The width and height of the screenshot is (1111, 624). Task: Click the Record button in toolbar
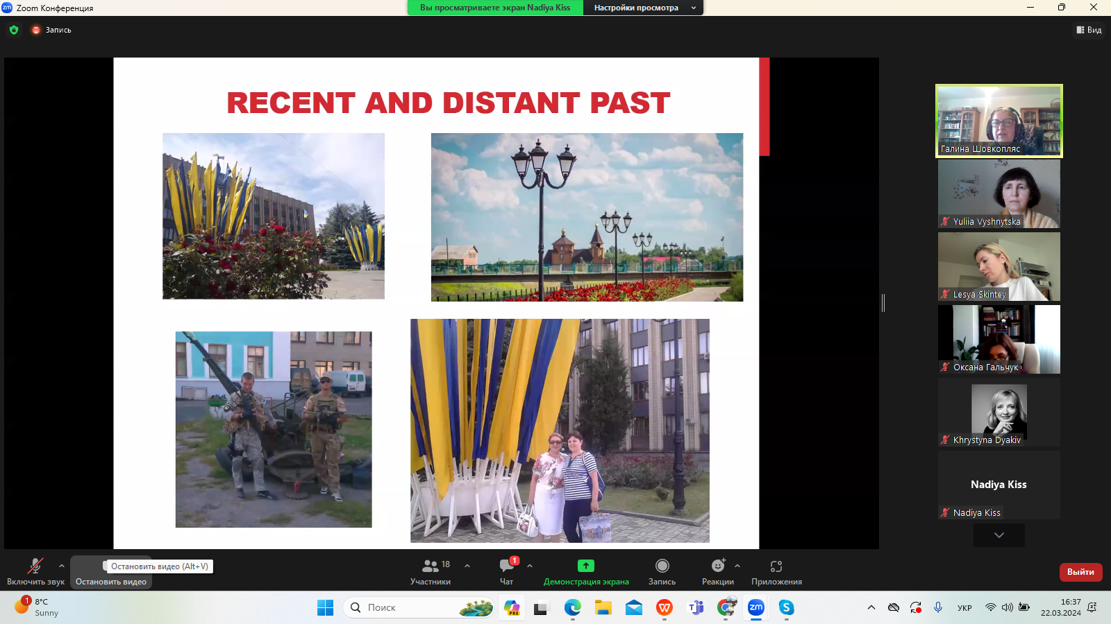[x=662, y=566]
